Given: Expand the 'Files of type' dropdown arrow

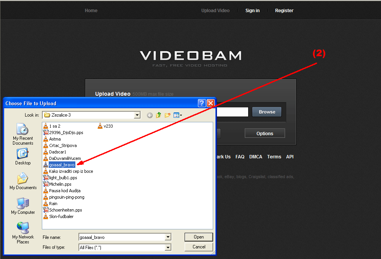Looking at the screenshot, I should [168, 247].
